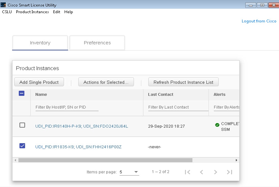This screenshot has width=279, height=187.
Task: Click the horizontal scrollbar thumb
Action: 105,160
